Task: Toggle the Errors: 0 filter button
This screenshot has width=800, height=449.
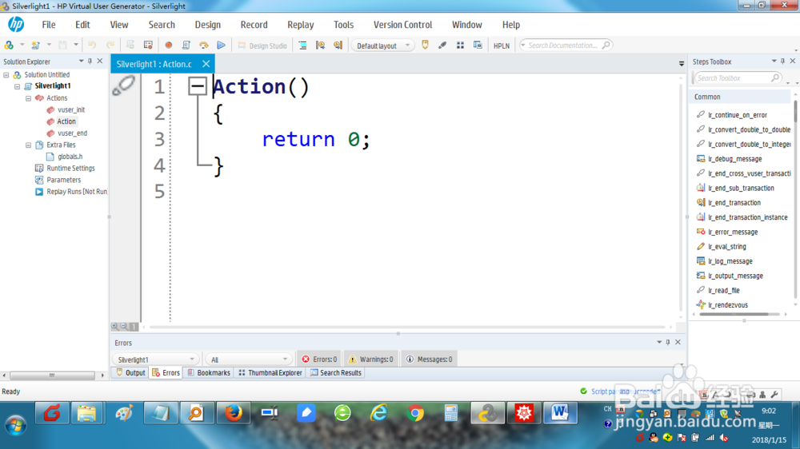Action: pyautogui.click(x=319, y=360)
